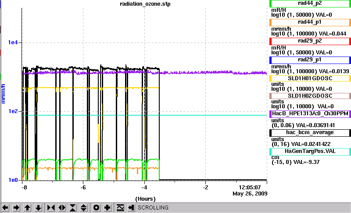The height and width of the screenshot is (213, 351).
Task: Click the 1e4 y-axis label
Action: [x=13, y=43]
